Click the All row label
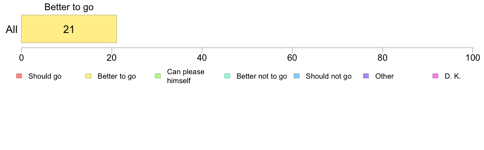 pos(12,30)
